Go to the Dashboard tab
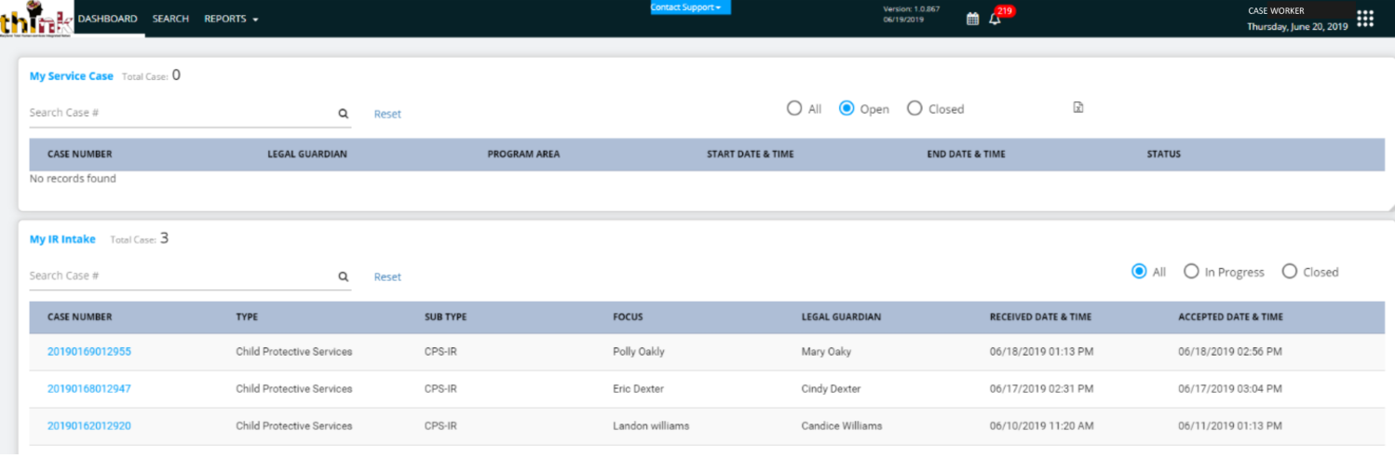 coord(107,19)
